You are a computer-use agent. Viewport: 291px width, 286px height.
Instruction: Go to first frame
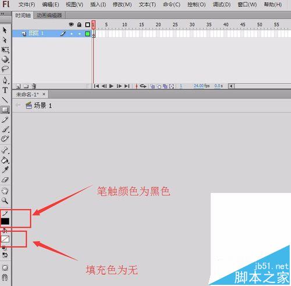(x=97, y=86)
